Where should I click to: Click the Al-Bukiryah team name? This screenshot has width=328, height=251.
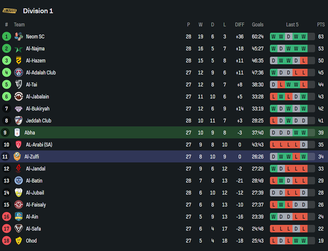[x=37, y=109]
